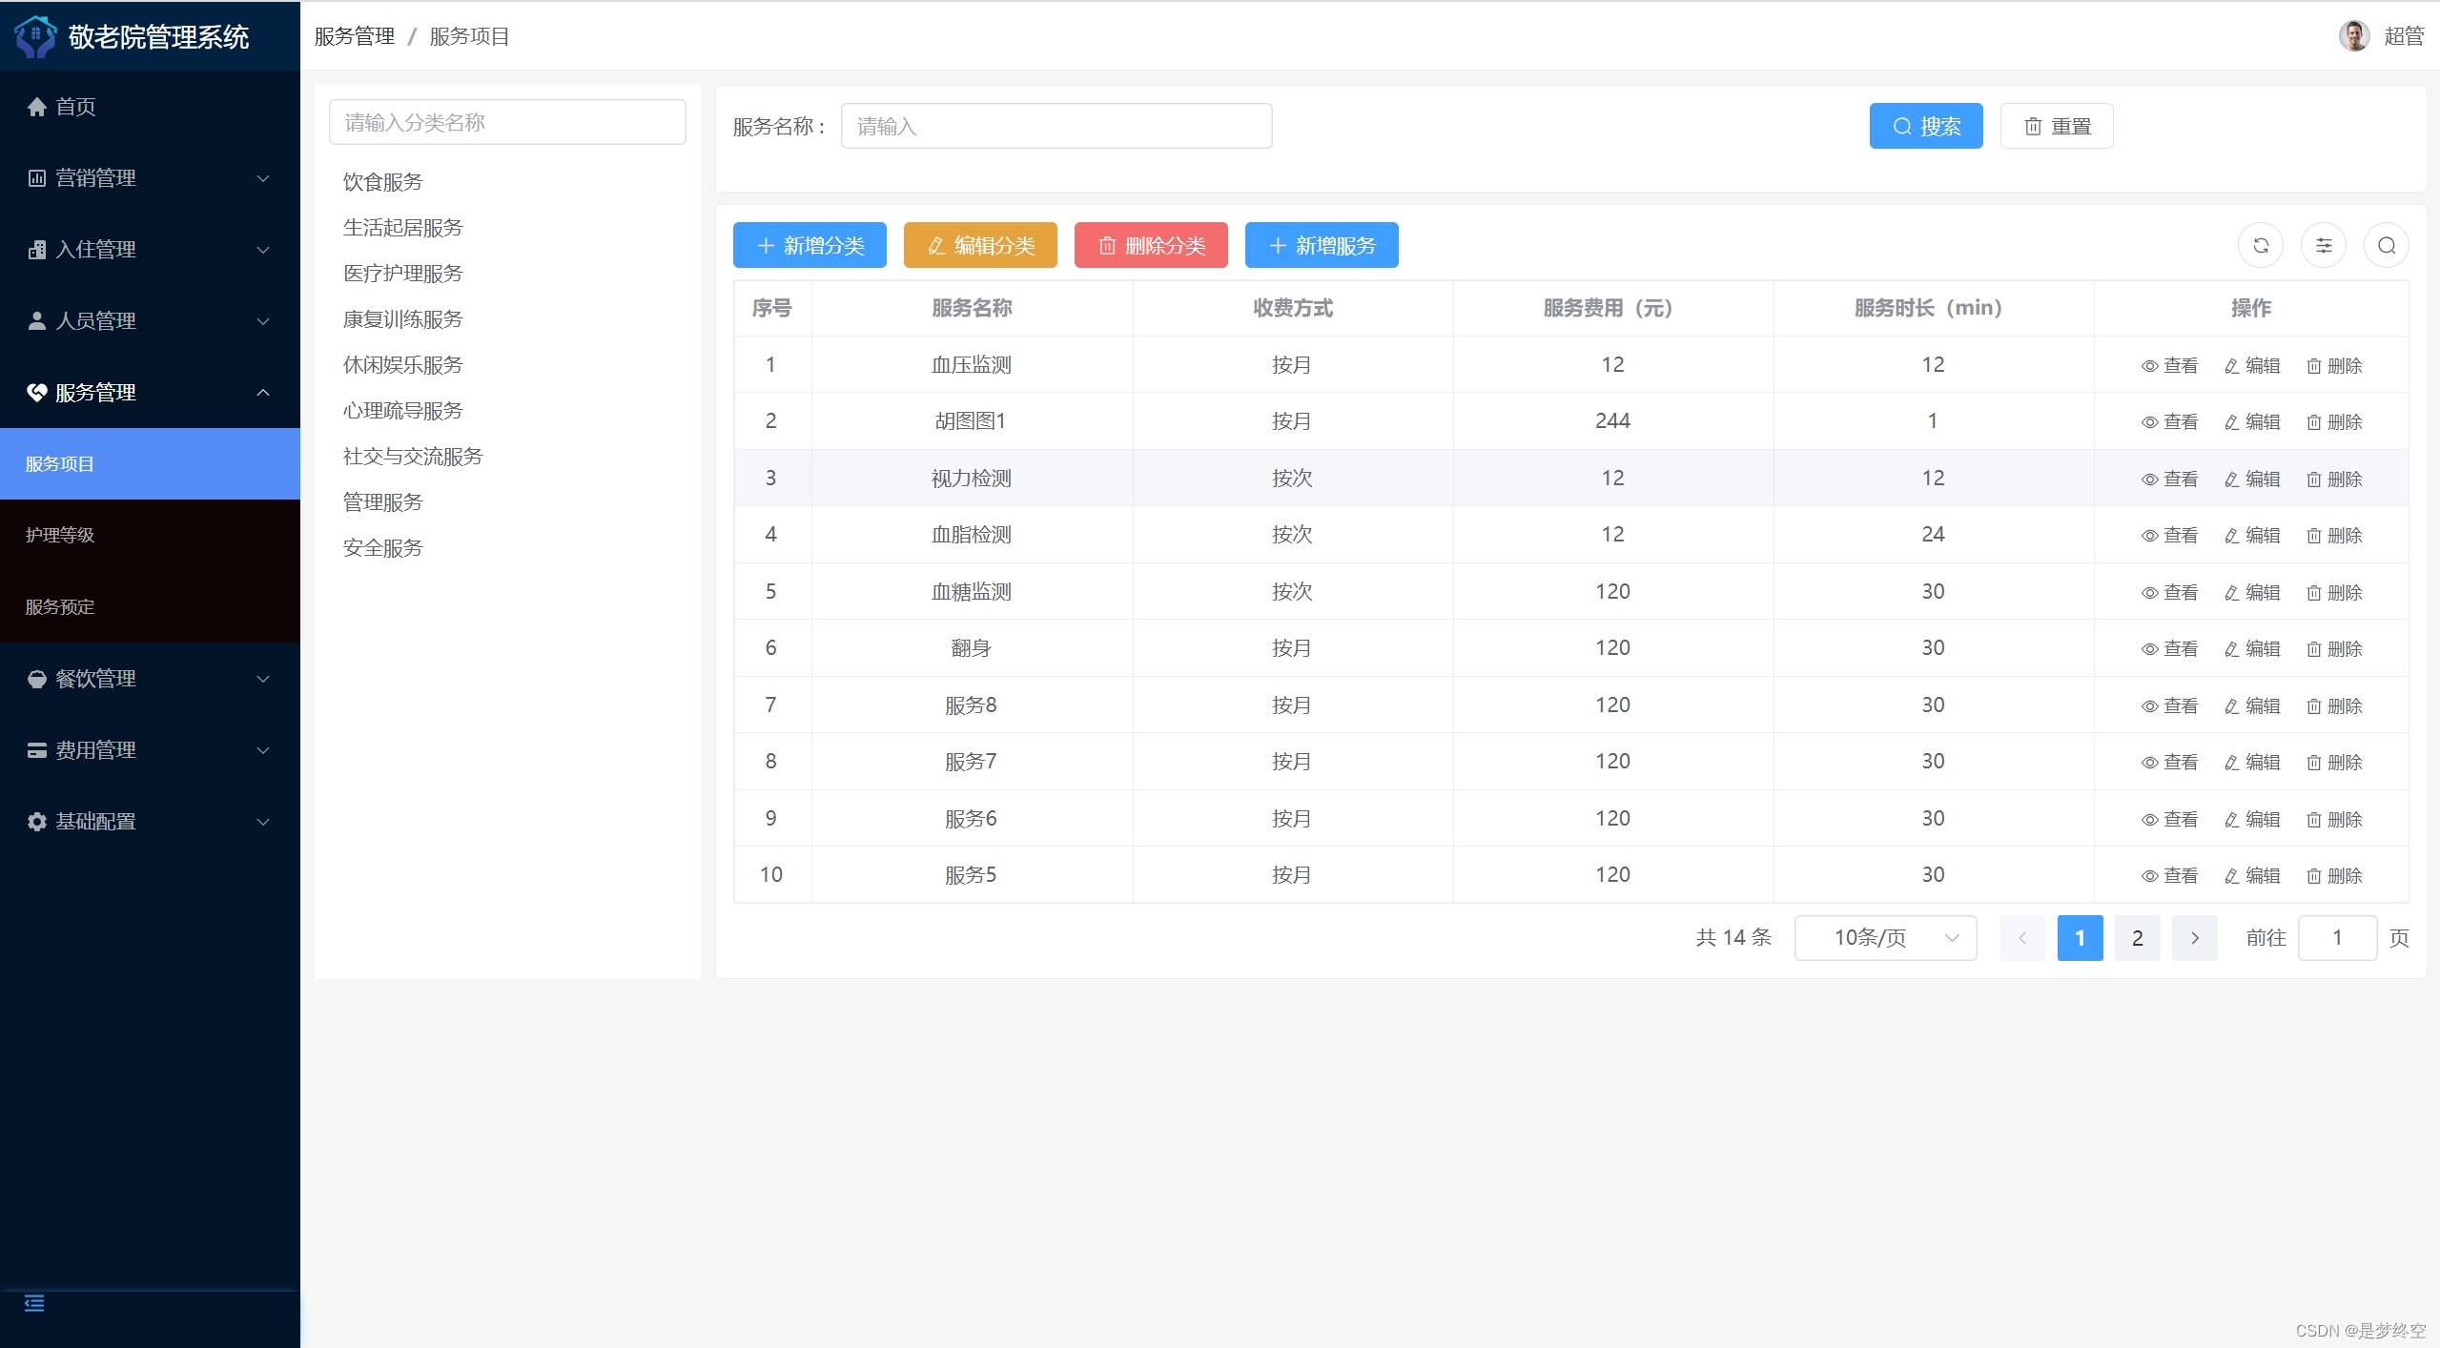Open 服务预定 submenu item
Image resolution: width=2440 pixels, height=1348 pixels.
pos(150,607)
